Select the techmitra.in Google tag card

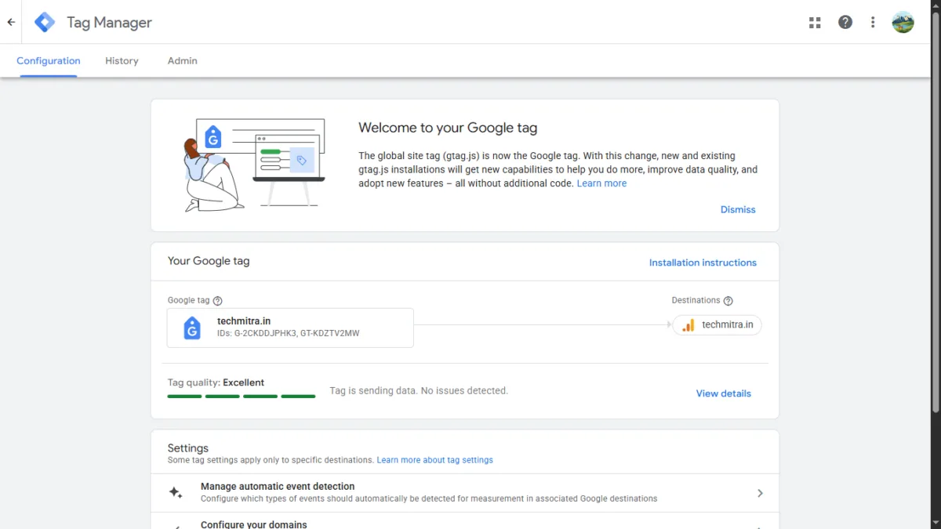(290, 328)
